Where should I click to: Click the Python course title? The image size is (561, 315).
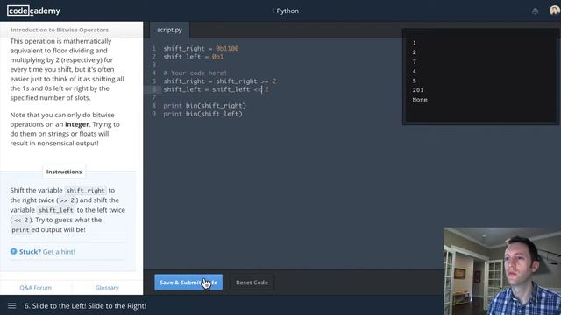tap(288, 10)
